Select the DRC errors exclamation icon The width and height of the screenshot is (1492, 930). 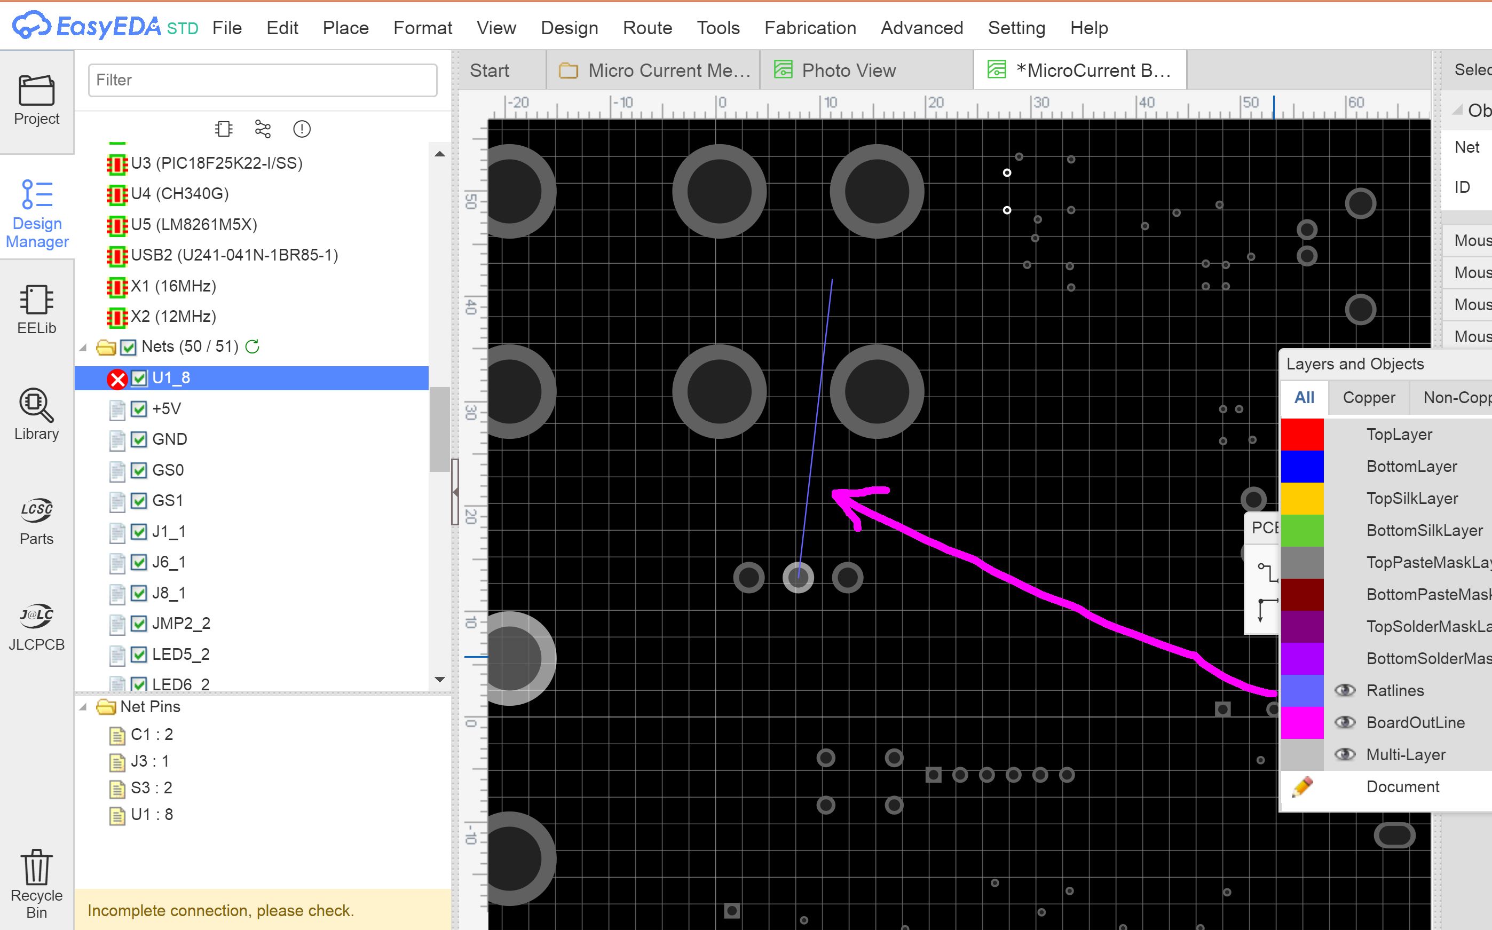(302, 129)
